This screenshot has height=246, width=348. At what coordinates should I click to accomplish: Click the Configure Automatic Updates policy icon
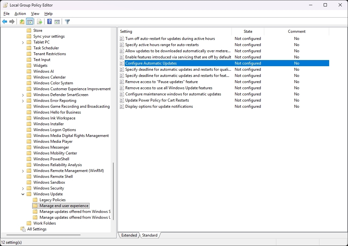coord(122,63)
